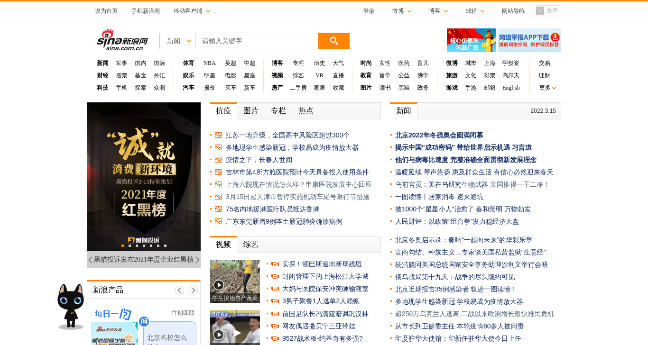Open 手机新浪网 link
The image size is (648, 345).
point(146,11)
